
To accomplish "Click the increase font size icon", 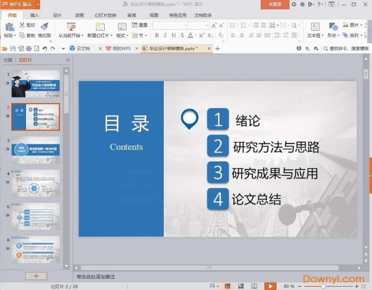I will pos(214,25).
